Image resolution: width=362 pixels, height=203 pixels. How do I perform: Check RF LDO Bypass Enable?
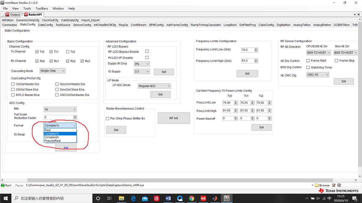[147, 51]
